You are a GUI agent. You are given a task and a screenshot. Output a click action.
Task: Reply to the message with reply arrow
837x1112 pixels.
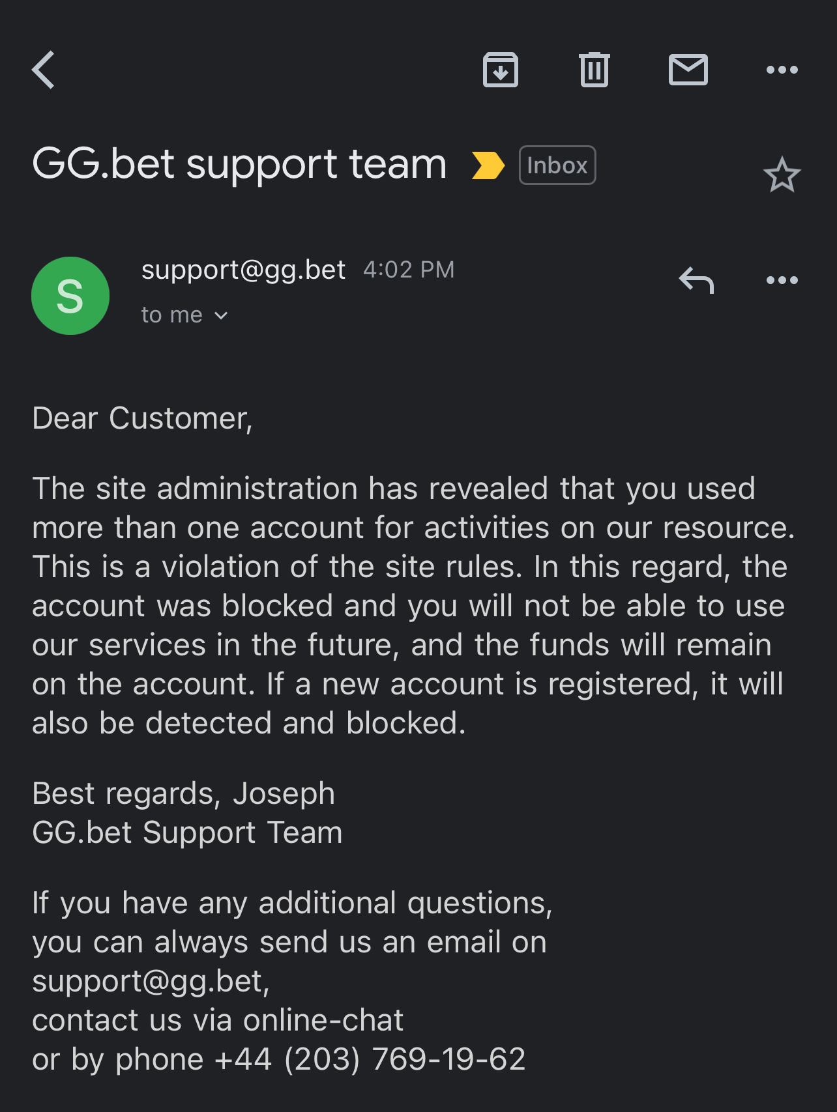point(696,280)
